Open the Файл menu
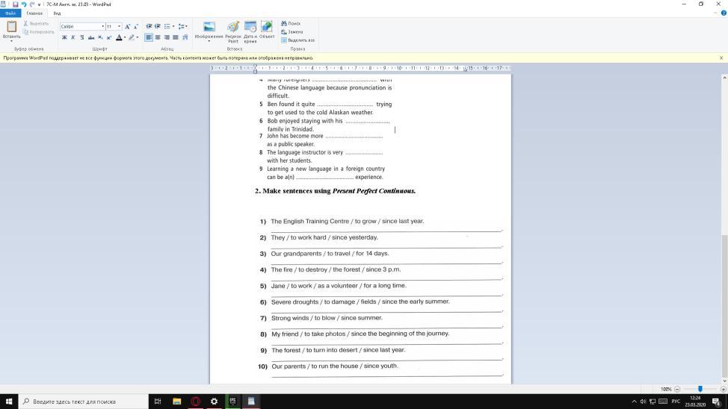This screenshot has width=728, height=409. [x=10, y=13]
